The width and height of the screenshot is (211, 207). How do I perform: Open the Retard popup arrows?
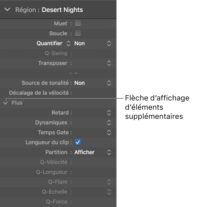109,113
